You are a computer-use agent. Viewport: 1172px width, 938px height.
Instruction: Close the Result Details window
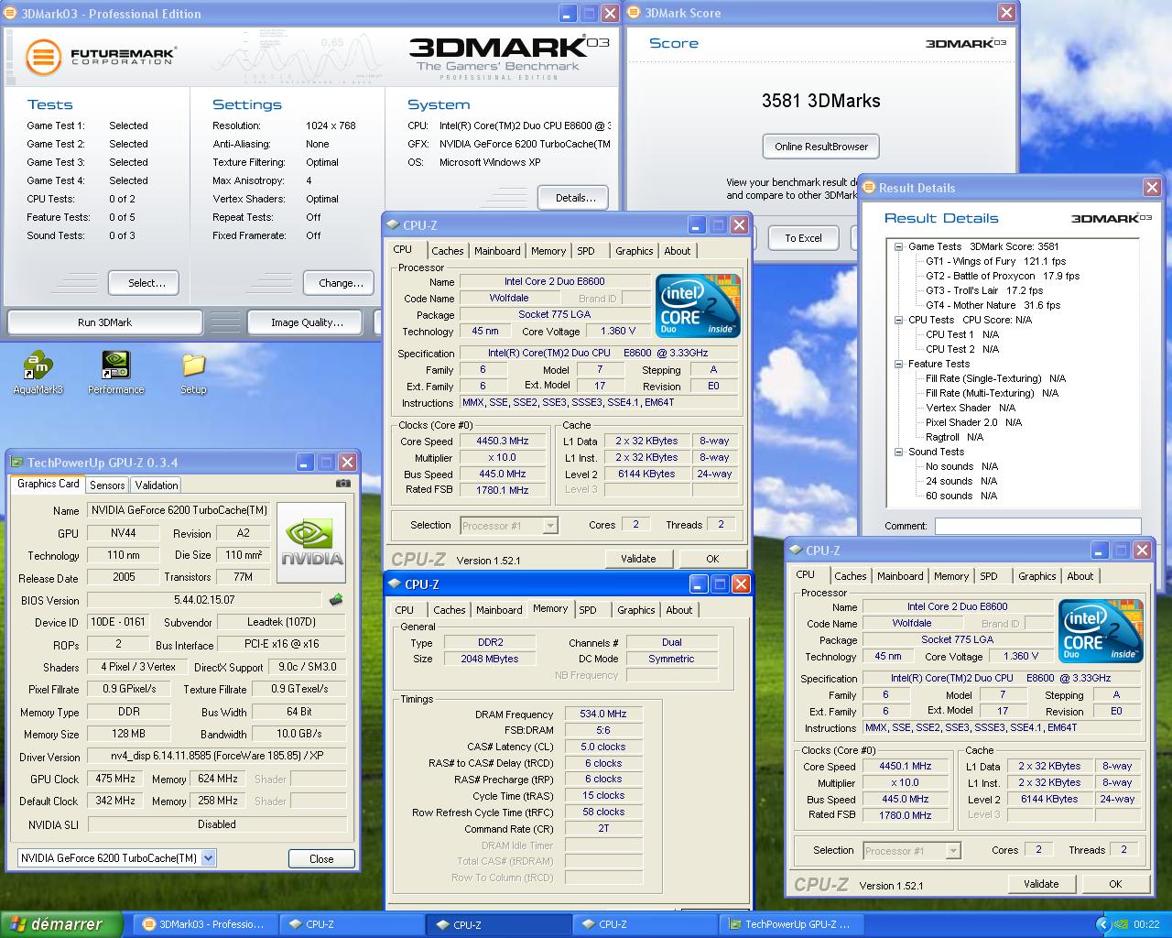1153,188
